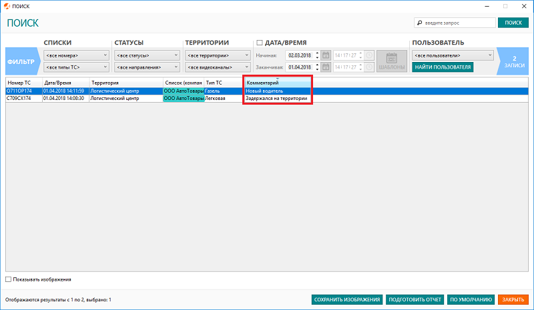The image size is (534, 310).
Task: Toggle Показывать изображения checkbox
Action: [8, 279]
